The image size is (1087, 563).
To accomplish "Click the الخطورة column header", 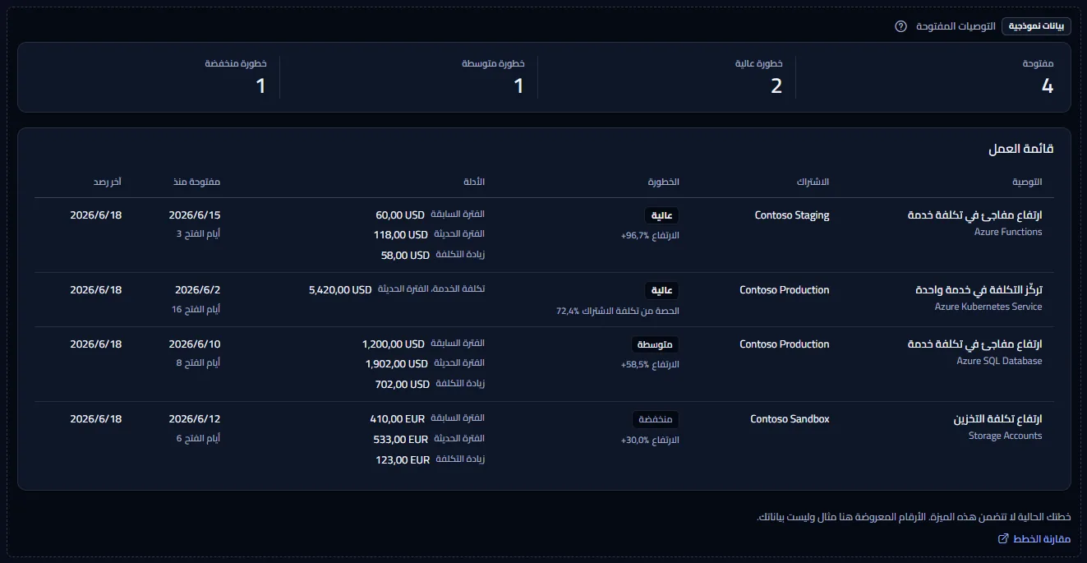I will pos(664,182).
